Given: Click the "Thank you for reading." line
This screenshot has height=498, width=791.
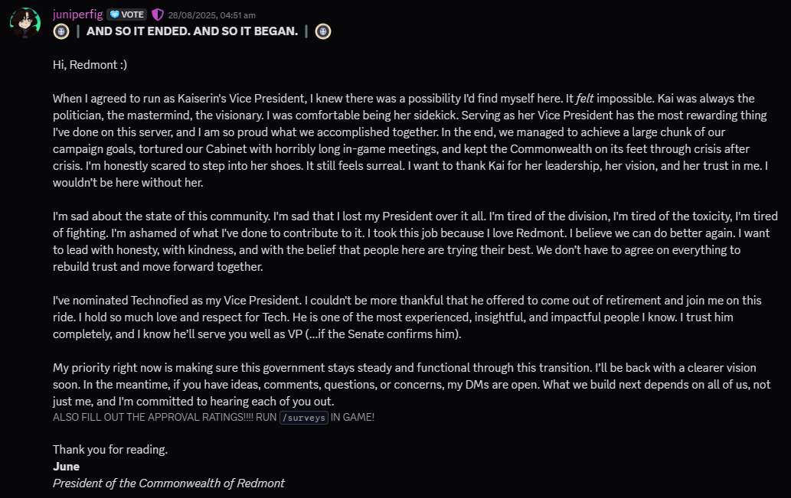Looking at the screenshot, I should pyautogui.click(x=109, y=449).
